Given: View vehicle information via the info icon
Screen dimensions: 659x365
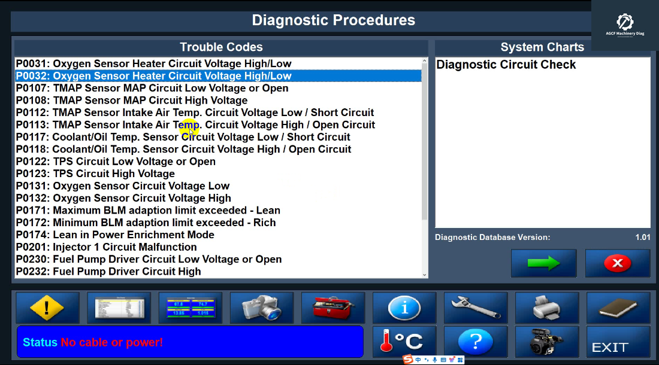Looking at the screenshot, I should coord(404,307).
